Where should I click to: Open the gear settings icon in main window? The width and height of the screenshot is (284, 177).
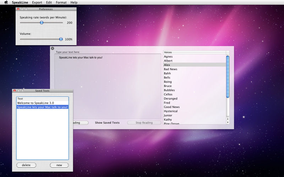53,48
